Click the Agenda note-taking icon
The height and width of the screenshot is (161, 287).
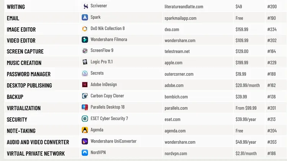[x=85, y=130]
